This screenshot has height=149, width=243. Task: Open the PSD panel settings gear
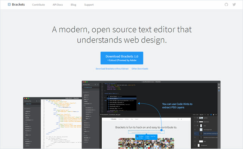coord(213,115)
